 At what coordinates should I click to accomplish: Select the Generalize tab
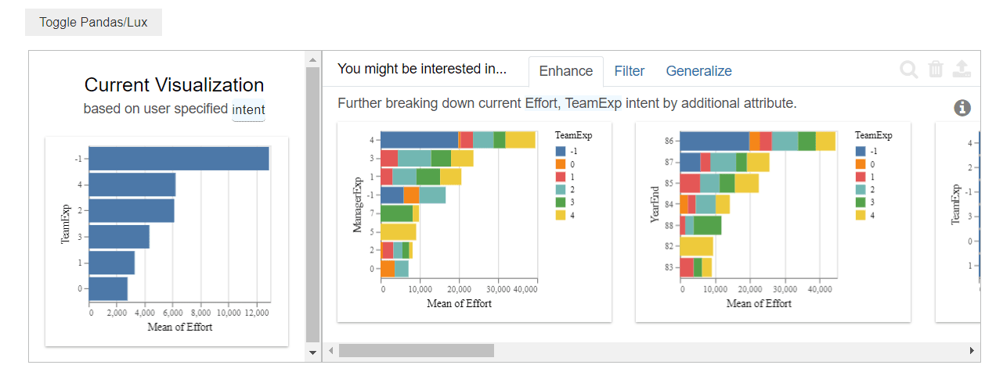pyautogui.click(x=698, y=71)
